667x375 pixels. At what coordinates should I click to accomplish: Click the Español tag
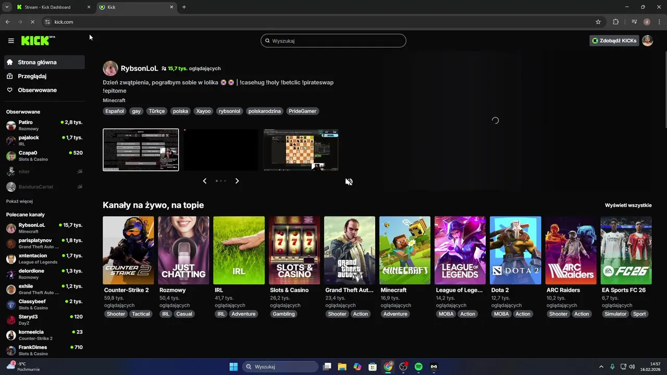pyautogui.click(x=115, y=111)
